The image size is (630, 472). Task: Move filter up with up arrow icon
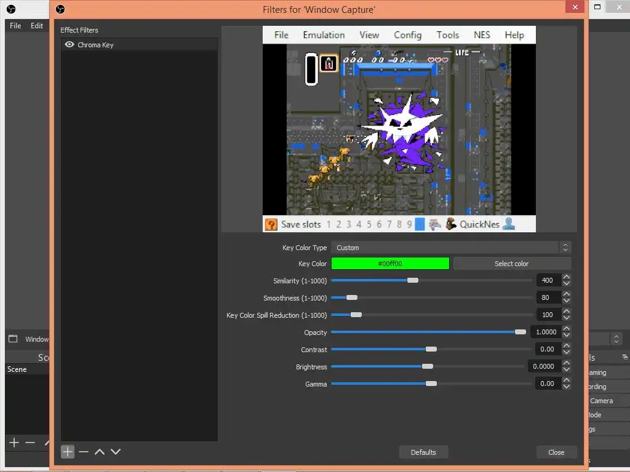click(x=100, y=452)
